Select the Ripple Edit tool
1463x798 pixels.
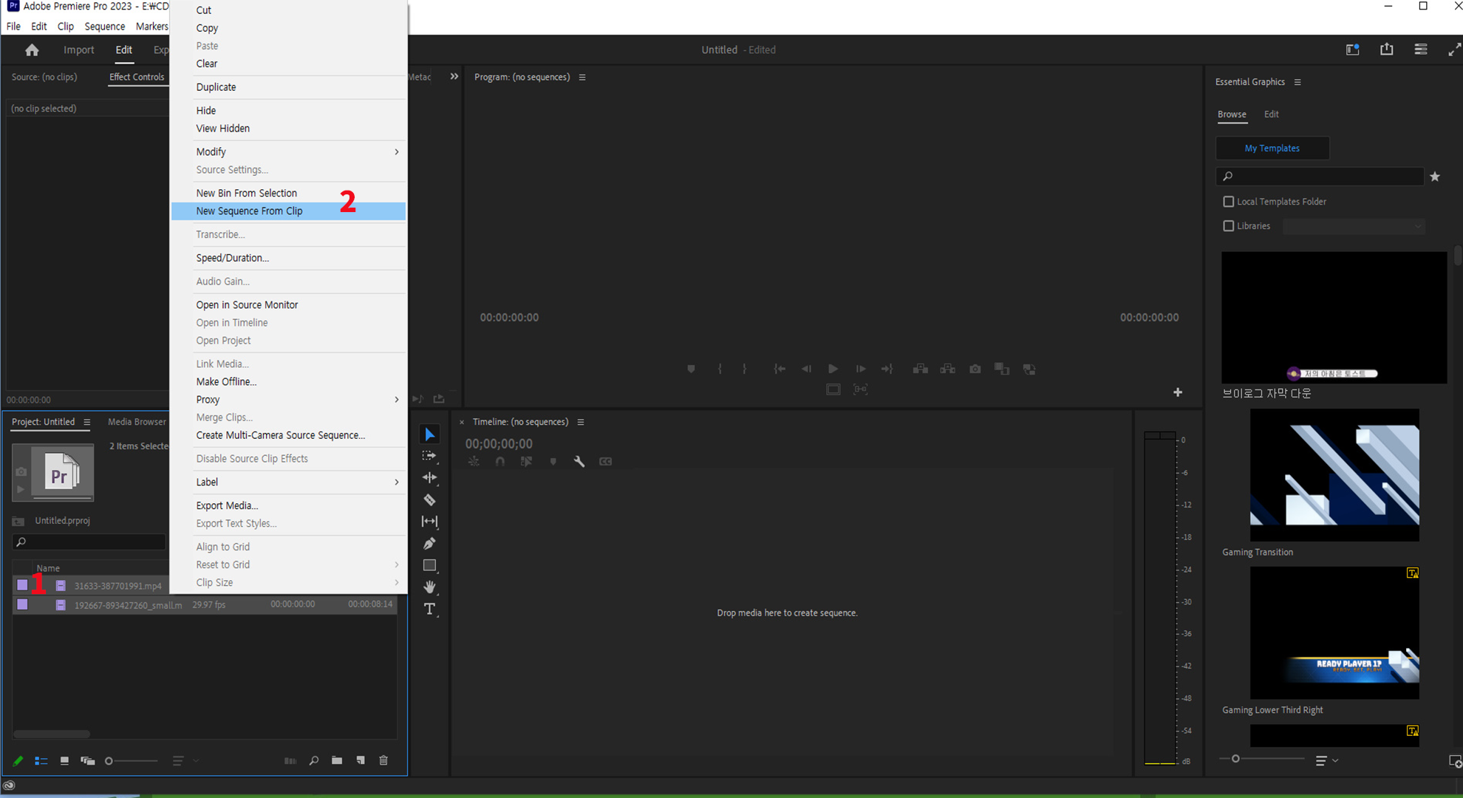pos(429,478)
